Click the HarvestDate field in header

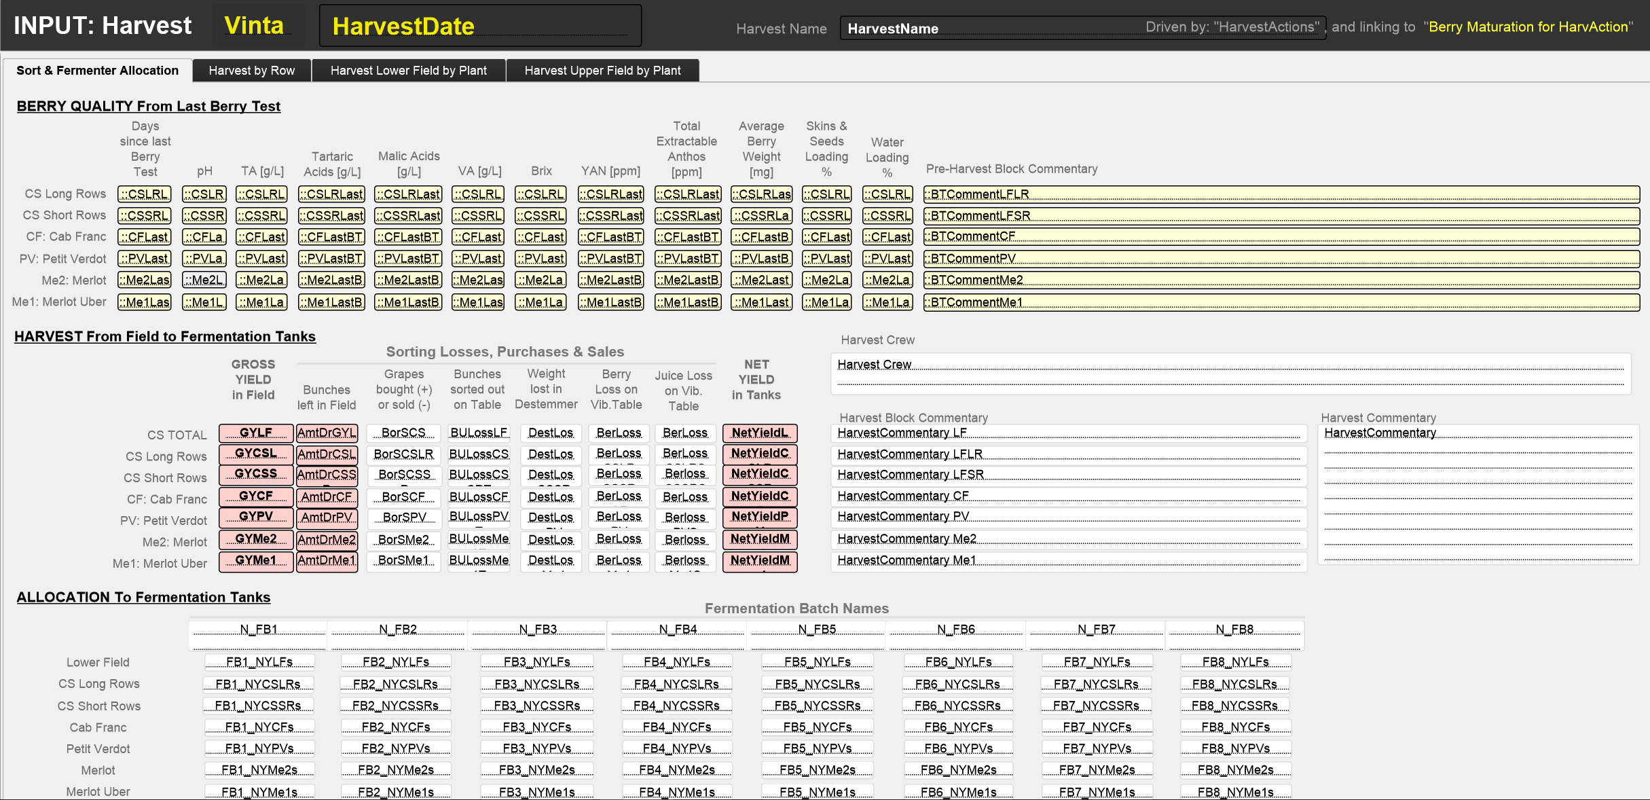pyautogui.click(x=480, y=26)
